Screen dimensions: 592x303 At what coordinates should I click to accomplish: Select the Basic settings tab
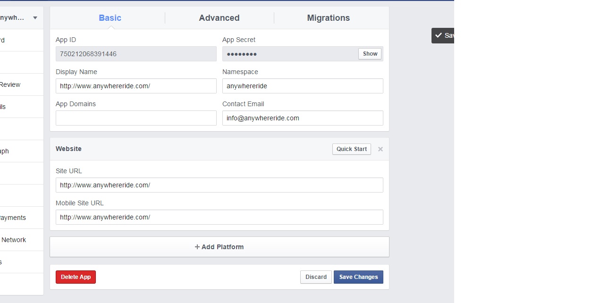coord(110,18)
